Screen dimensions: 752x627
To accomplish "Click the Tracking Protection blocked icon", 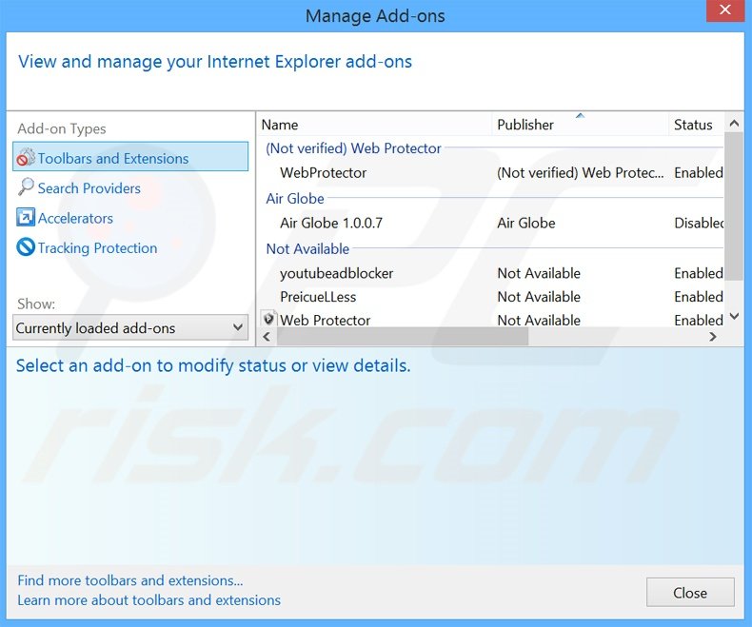I will [26, 247].
